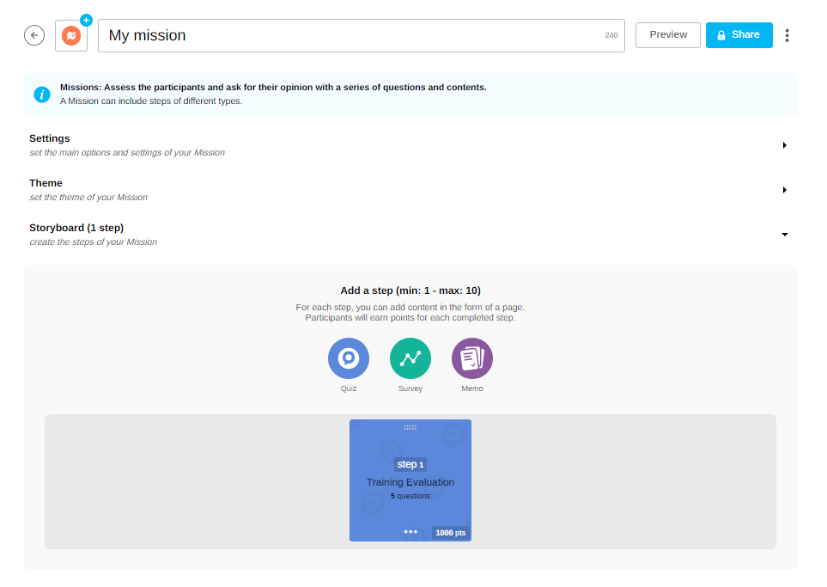
Task: Focus the My mission title field
Action: (352, 36)
